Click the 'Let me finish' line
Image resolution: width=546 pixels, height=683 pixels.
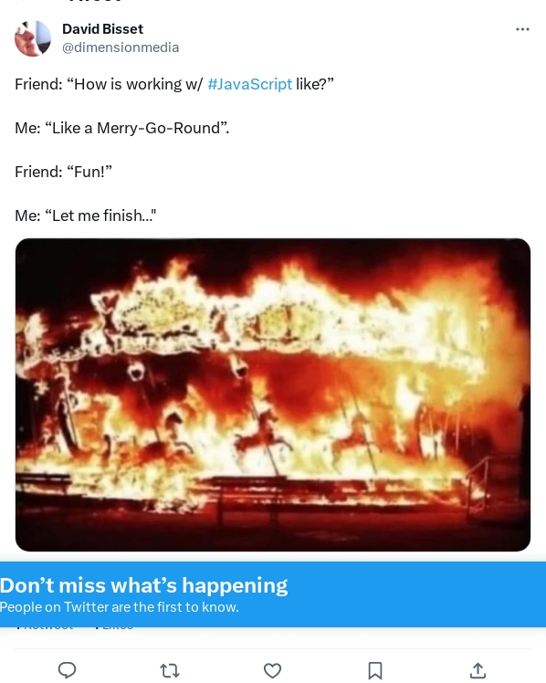coord(85,215)
